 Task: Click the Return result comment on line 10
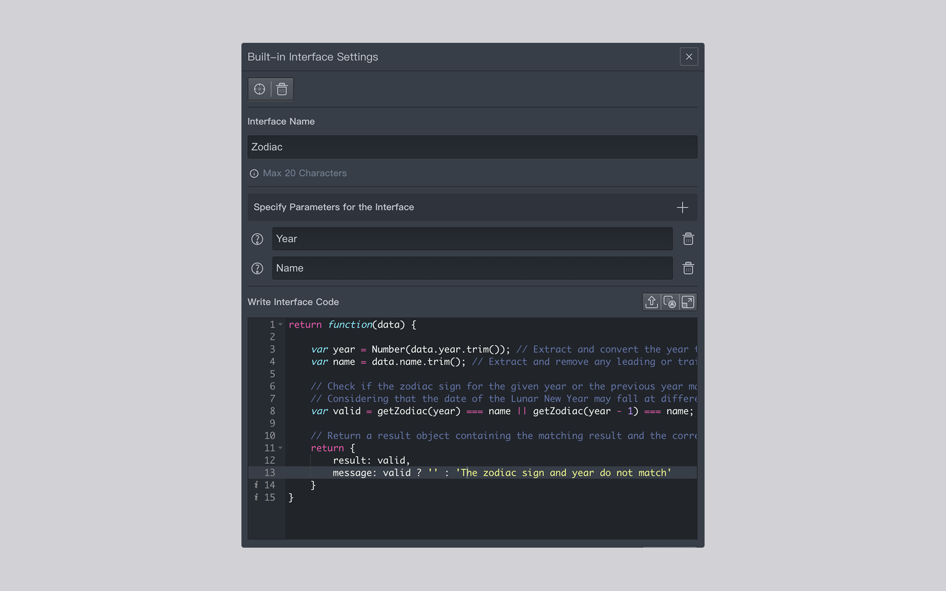(x=504, y=436)
